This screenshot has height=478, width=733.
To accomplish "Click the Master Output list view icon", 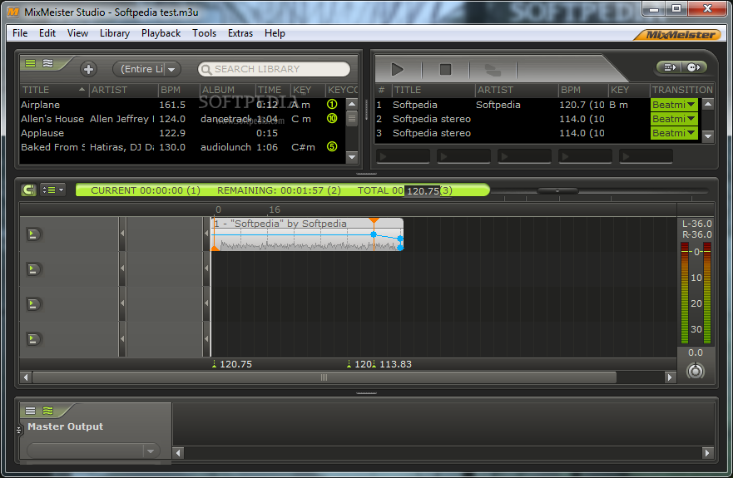I will coord(31,411).
